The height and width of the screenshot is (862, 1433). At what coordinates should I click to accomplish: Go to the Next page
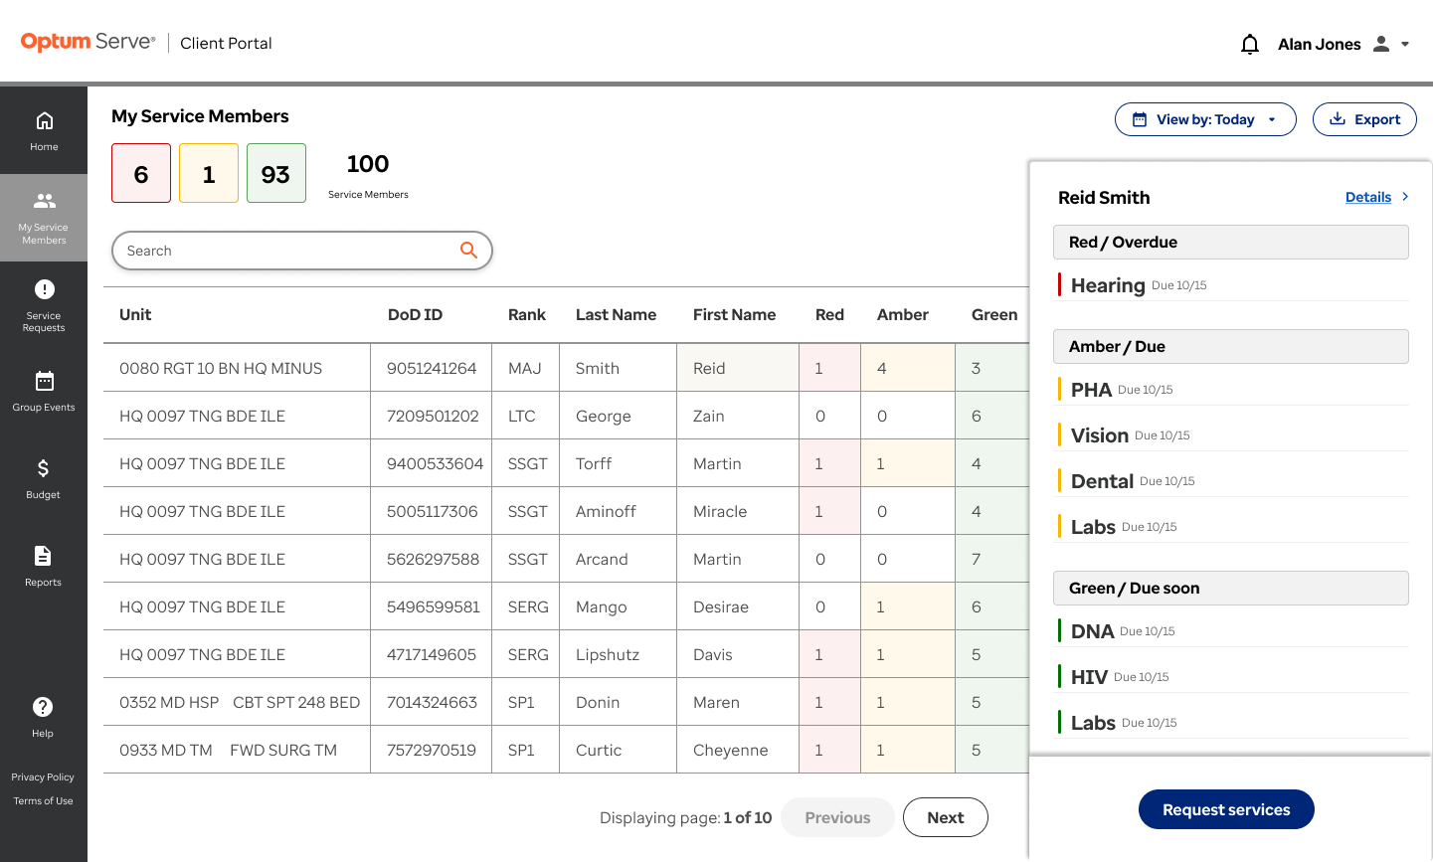(x=946, y=817)
